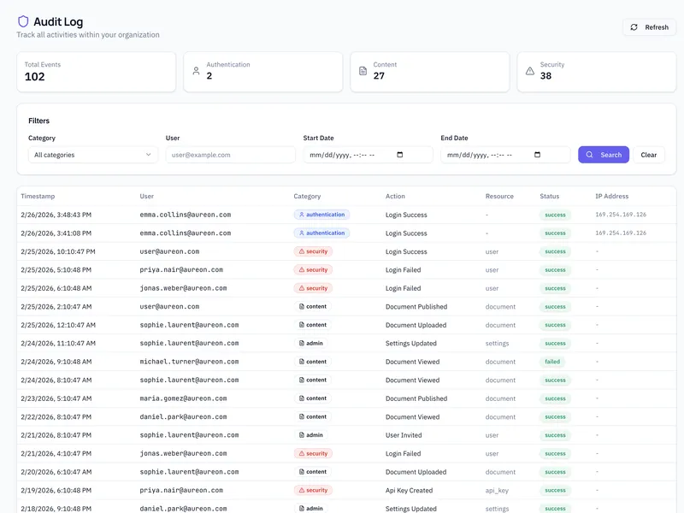Click the document icon in Content card
Screen dimensions: 684x513
[363, 71]
